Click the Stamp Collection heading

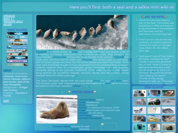pyautogui.click(x=154, y=88)
